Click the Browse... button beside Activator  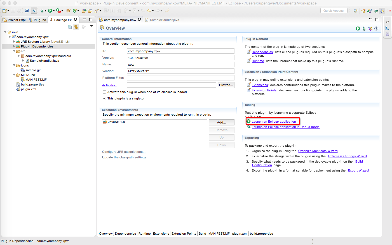[226, 85]
